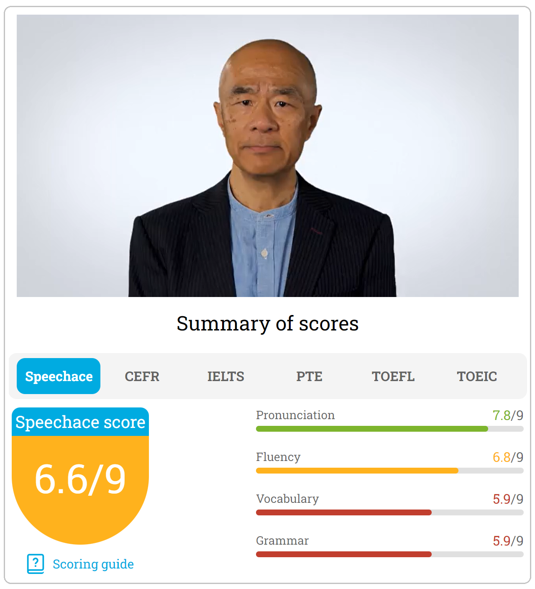Click the Vocabulary progress bar
The image size is (535, 589).
tap(389, 512)
